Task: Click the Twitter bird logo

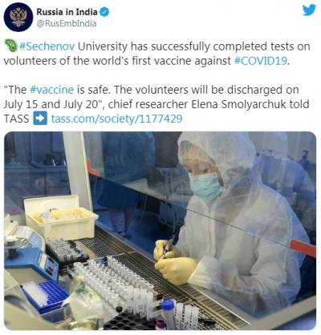Action: click(x=309, y=10)
